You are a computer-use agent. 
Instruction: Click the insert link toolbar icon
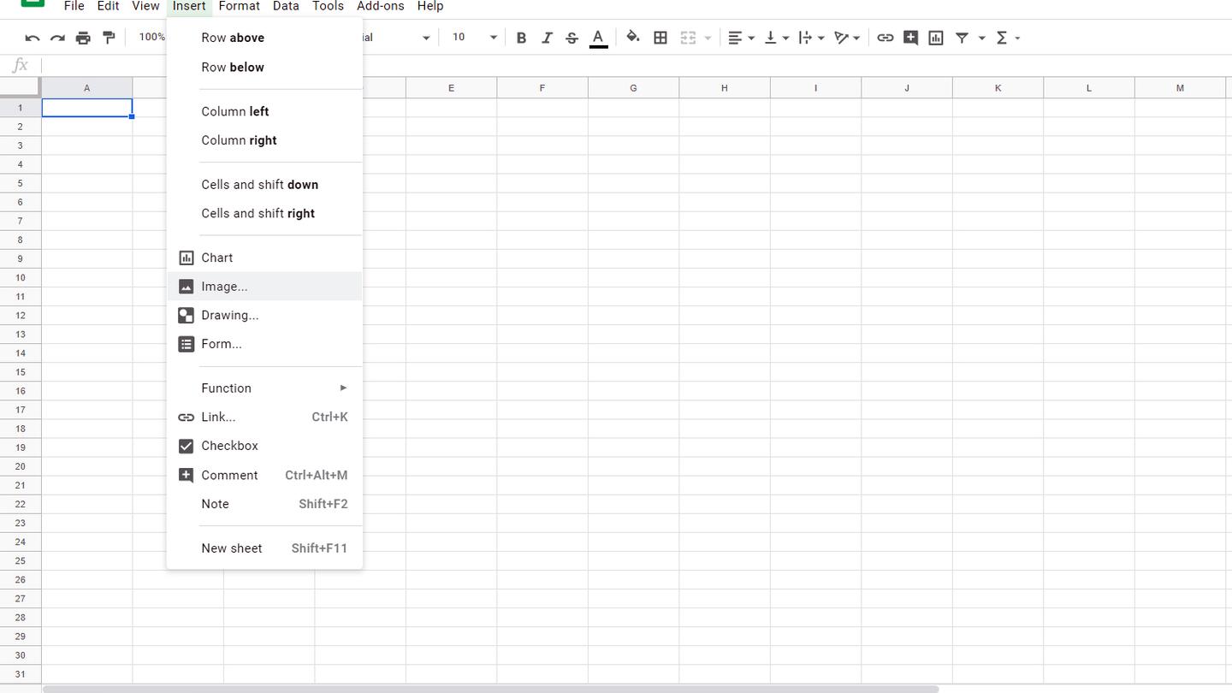pyautogui.click(x=885, y=38)
